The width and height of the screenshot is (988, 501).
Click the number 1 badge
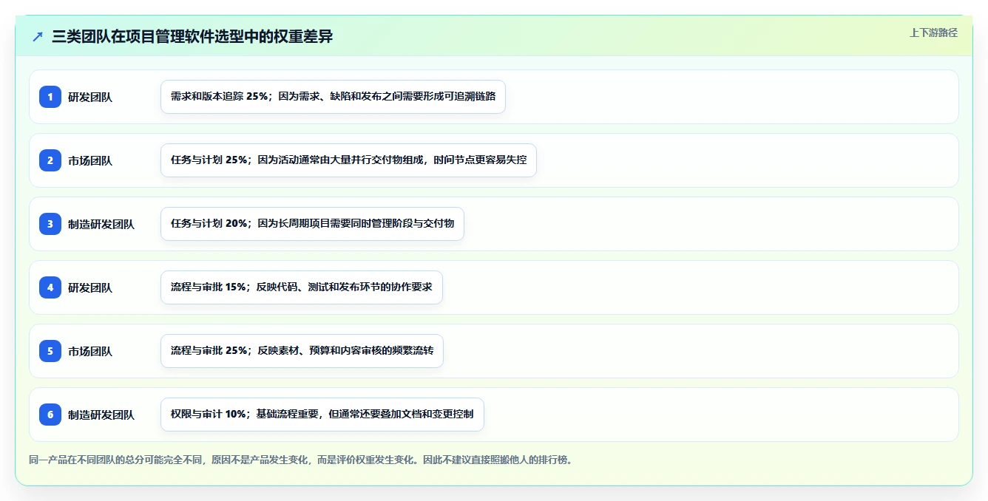pos(50,97)
